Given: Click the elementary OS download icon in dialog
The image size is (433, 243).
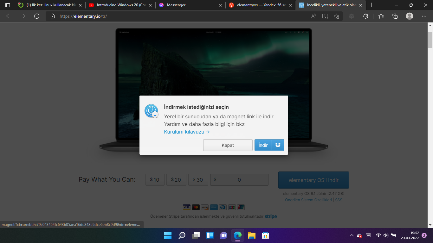Looking at the screenshot, I should (151, 111).
